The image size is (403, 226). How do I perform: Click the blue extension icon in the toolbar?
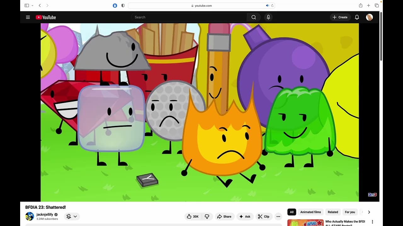115,5
